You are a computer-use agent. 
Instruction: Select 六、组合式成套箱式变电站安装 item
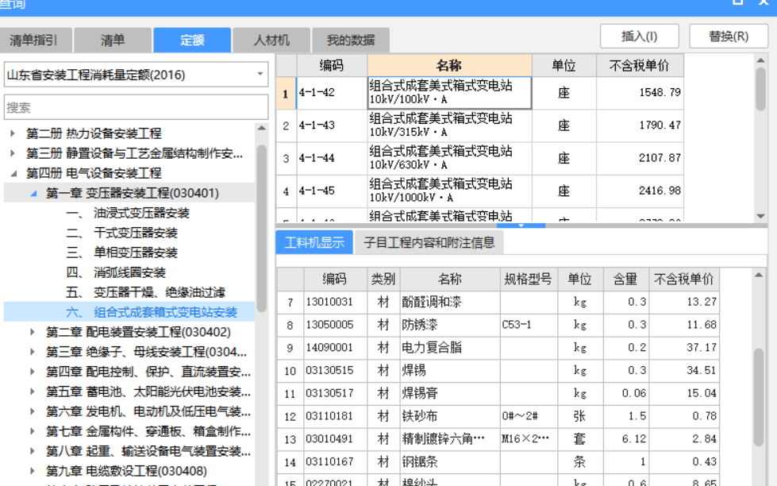(x=152, y=312)
